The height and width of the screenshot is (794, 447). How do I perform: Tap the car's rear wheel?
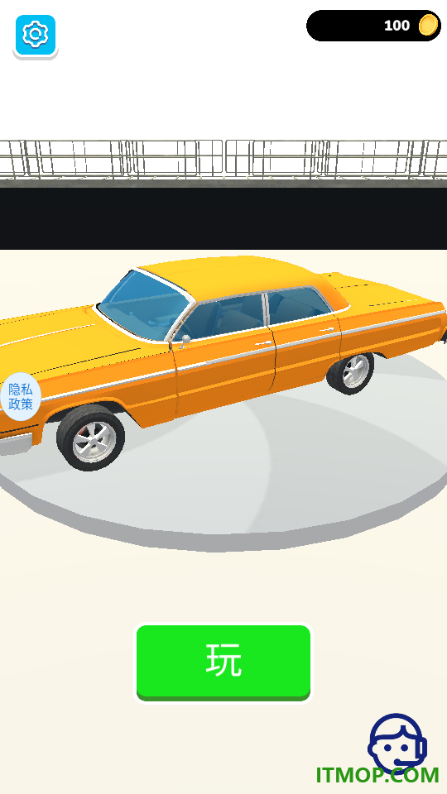coord(351,373)
